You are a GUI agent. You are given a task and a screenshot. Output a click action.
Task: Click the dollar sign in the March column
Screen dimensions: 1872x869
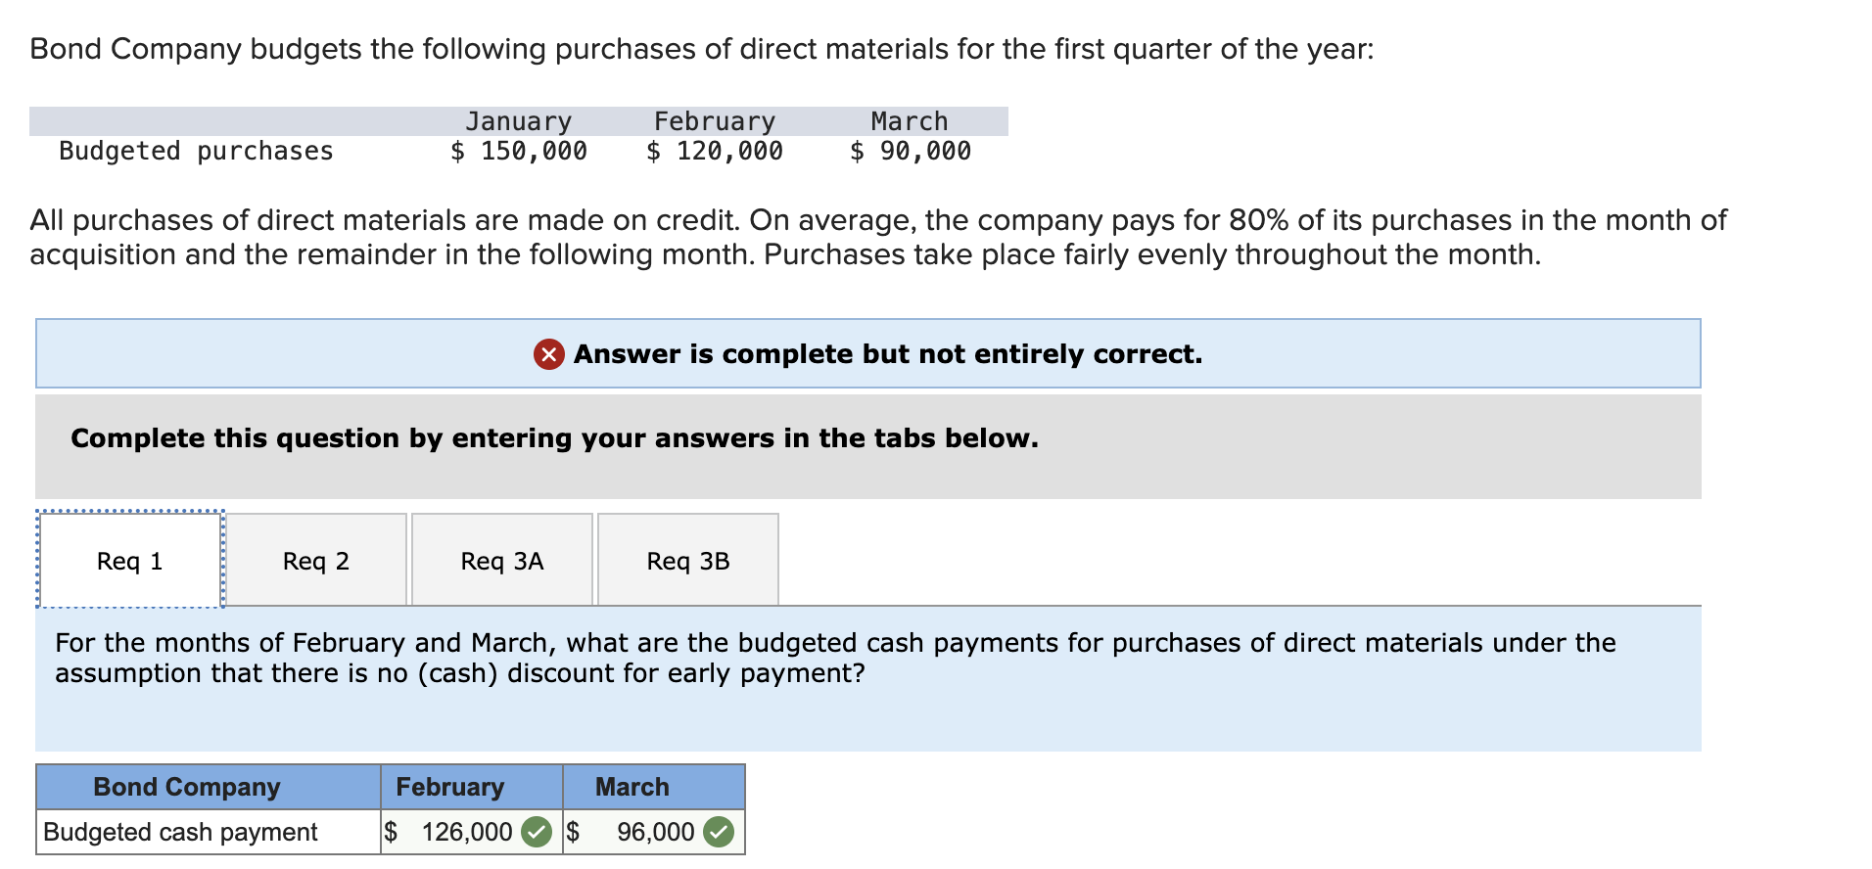click(573, 831)
